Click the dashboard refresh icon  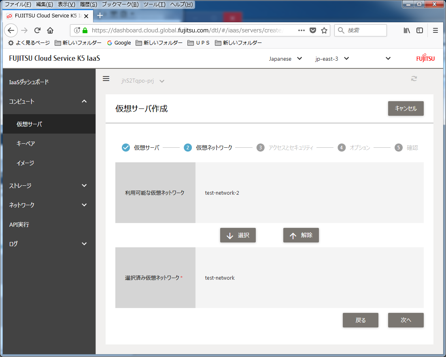tap(414, 79)
